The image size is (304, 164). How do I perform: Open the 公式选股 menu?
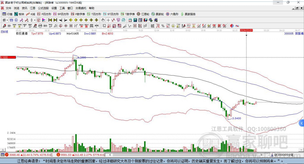tap(43, 8)
